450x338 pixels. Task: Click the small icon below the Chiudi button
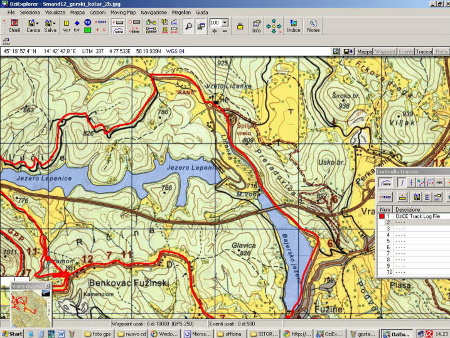pos(6,41)
